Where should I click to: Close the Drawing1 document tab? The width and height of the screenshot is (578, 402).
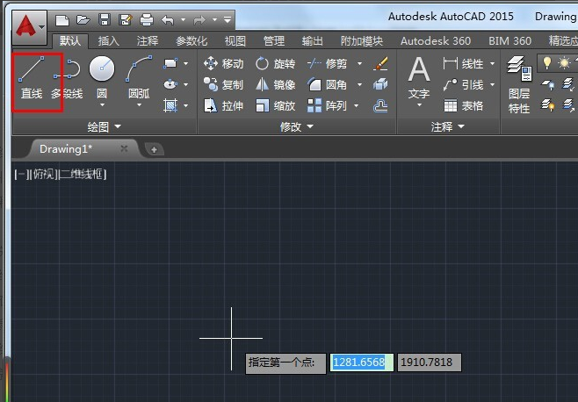124,148
